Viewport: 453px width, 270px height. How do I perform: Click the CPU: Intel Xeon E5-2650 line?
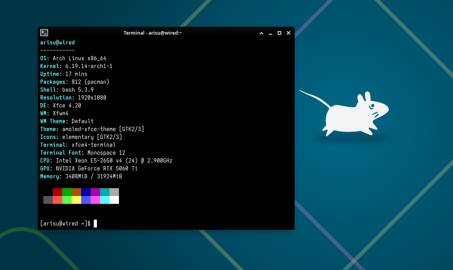pyautogui.click(x=106, y=161)
